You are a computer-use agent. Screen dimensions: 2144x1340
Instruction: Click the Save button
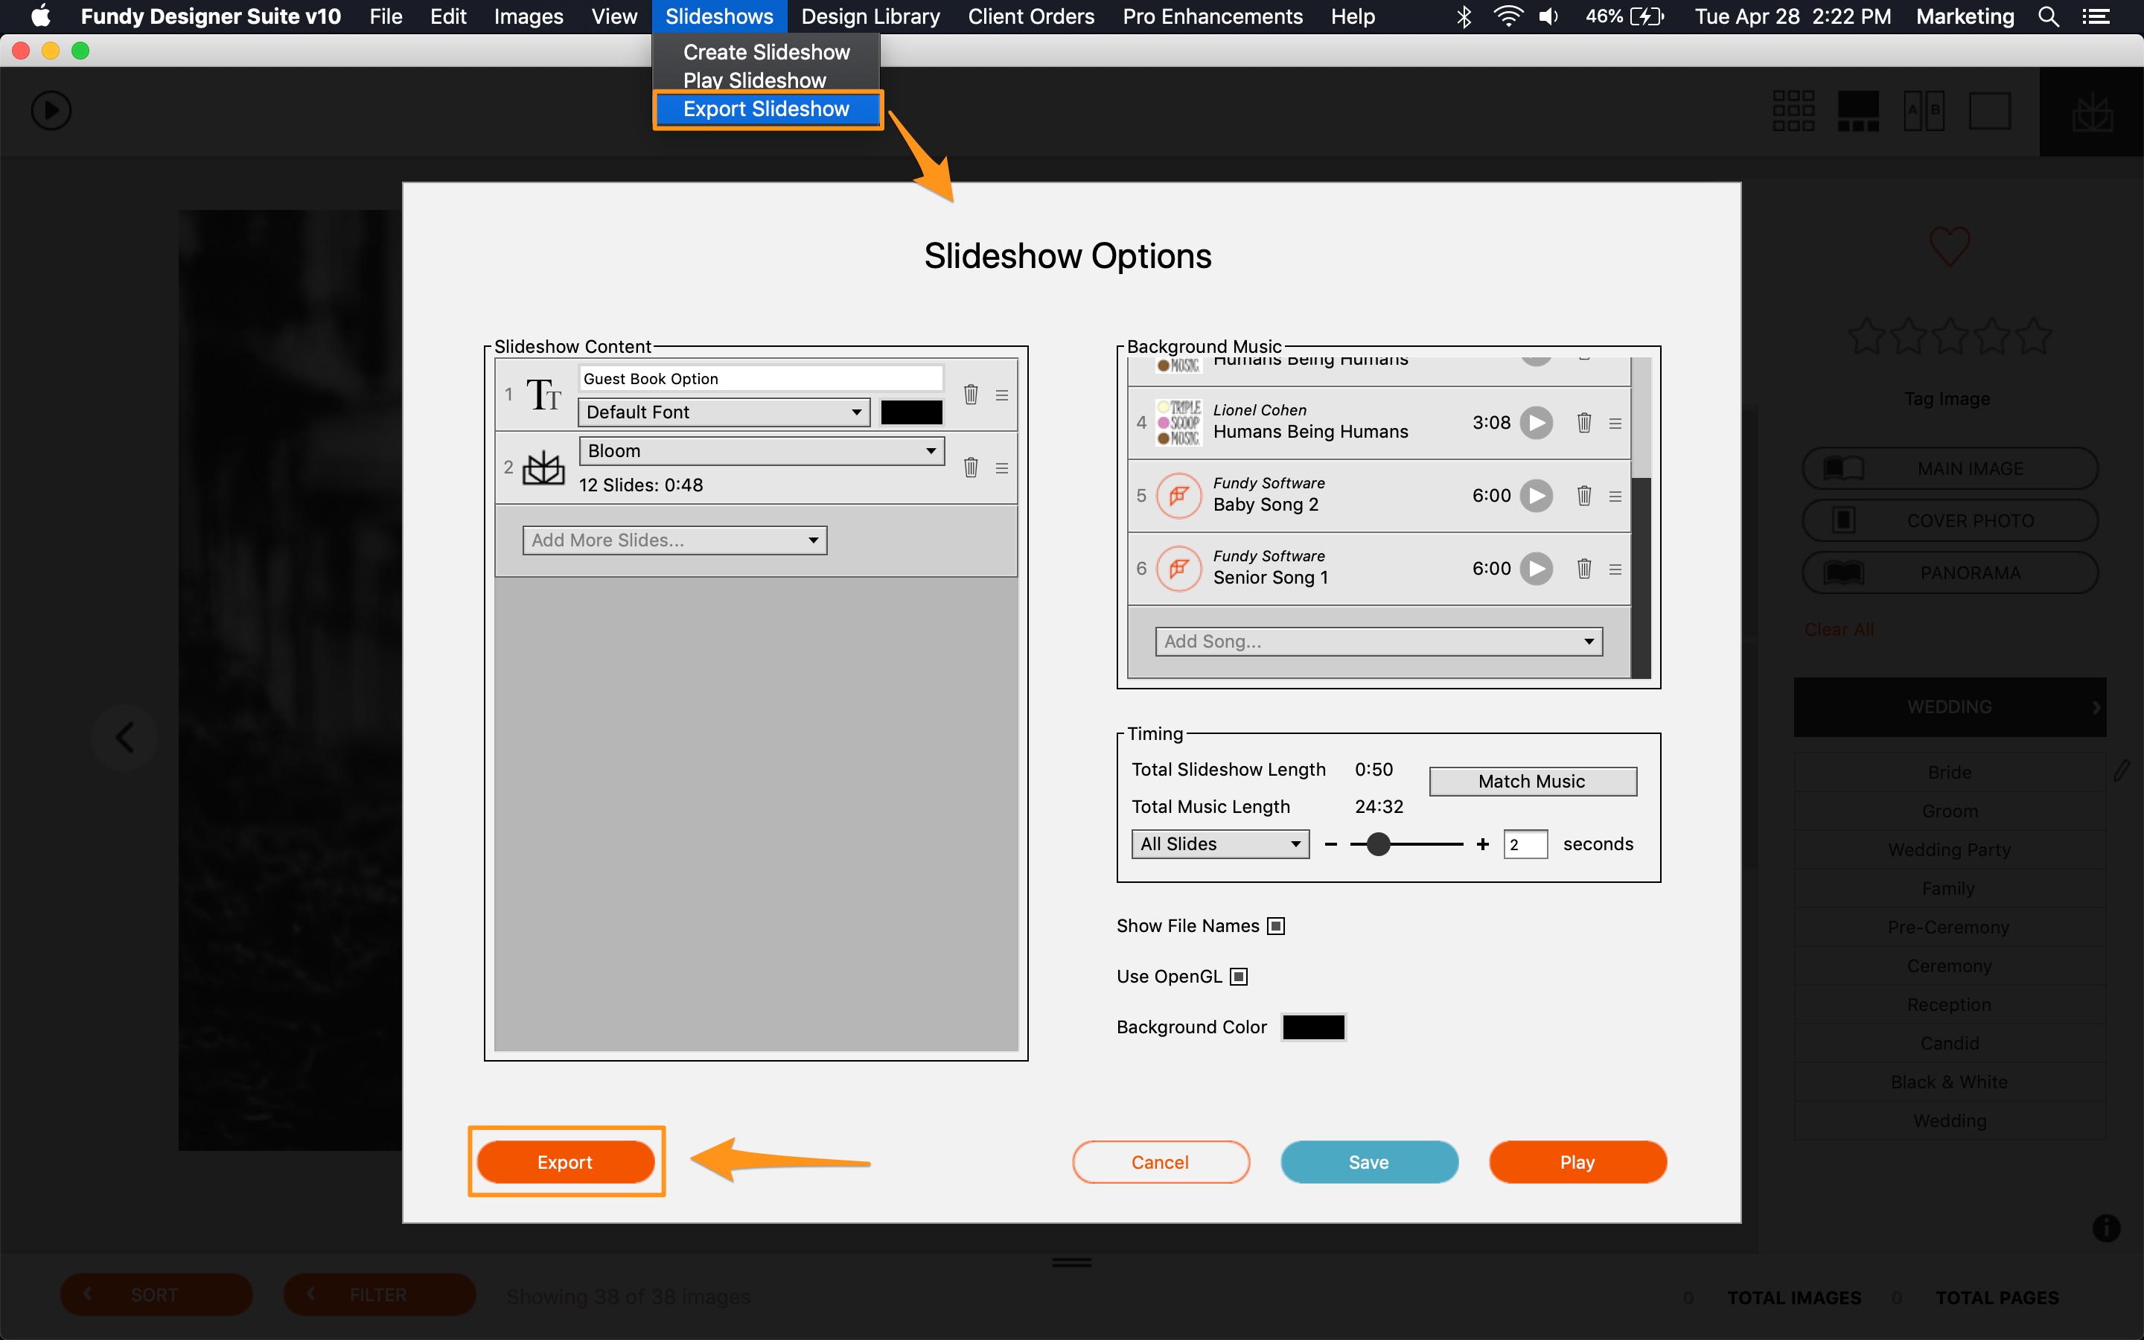(1369, 1162)
